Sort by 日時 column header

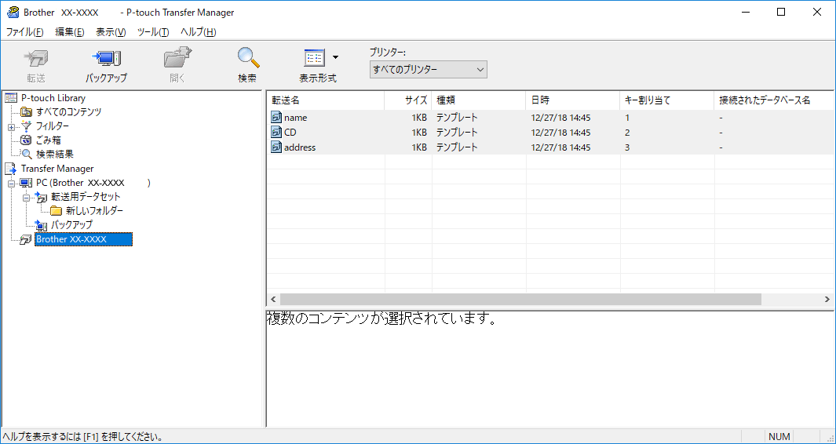click(572, 100)
